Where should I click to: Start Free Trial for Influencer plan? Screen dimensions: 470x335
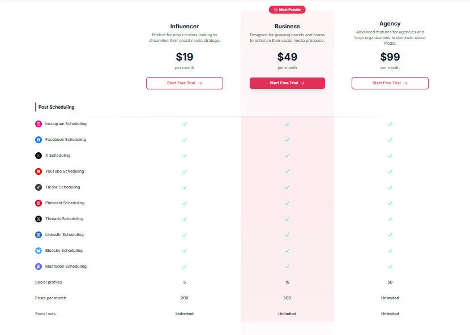point(184,83)
